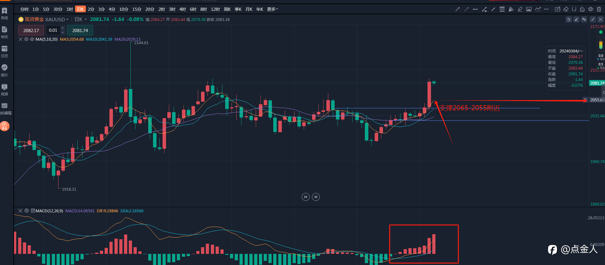Toggle drawings visibility eye in toolbar

coord(591,9)
